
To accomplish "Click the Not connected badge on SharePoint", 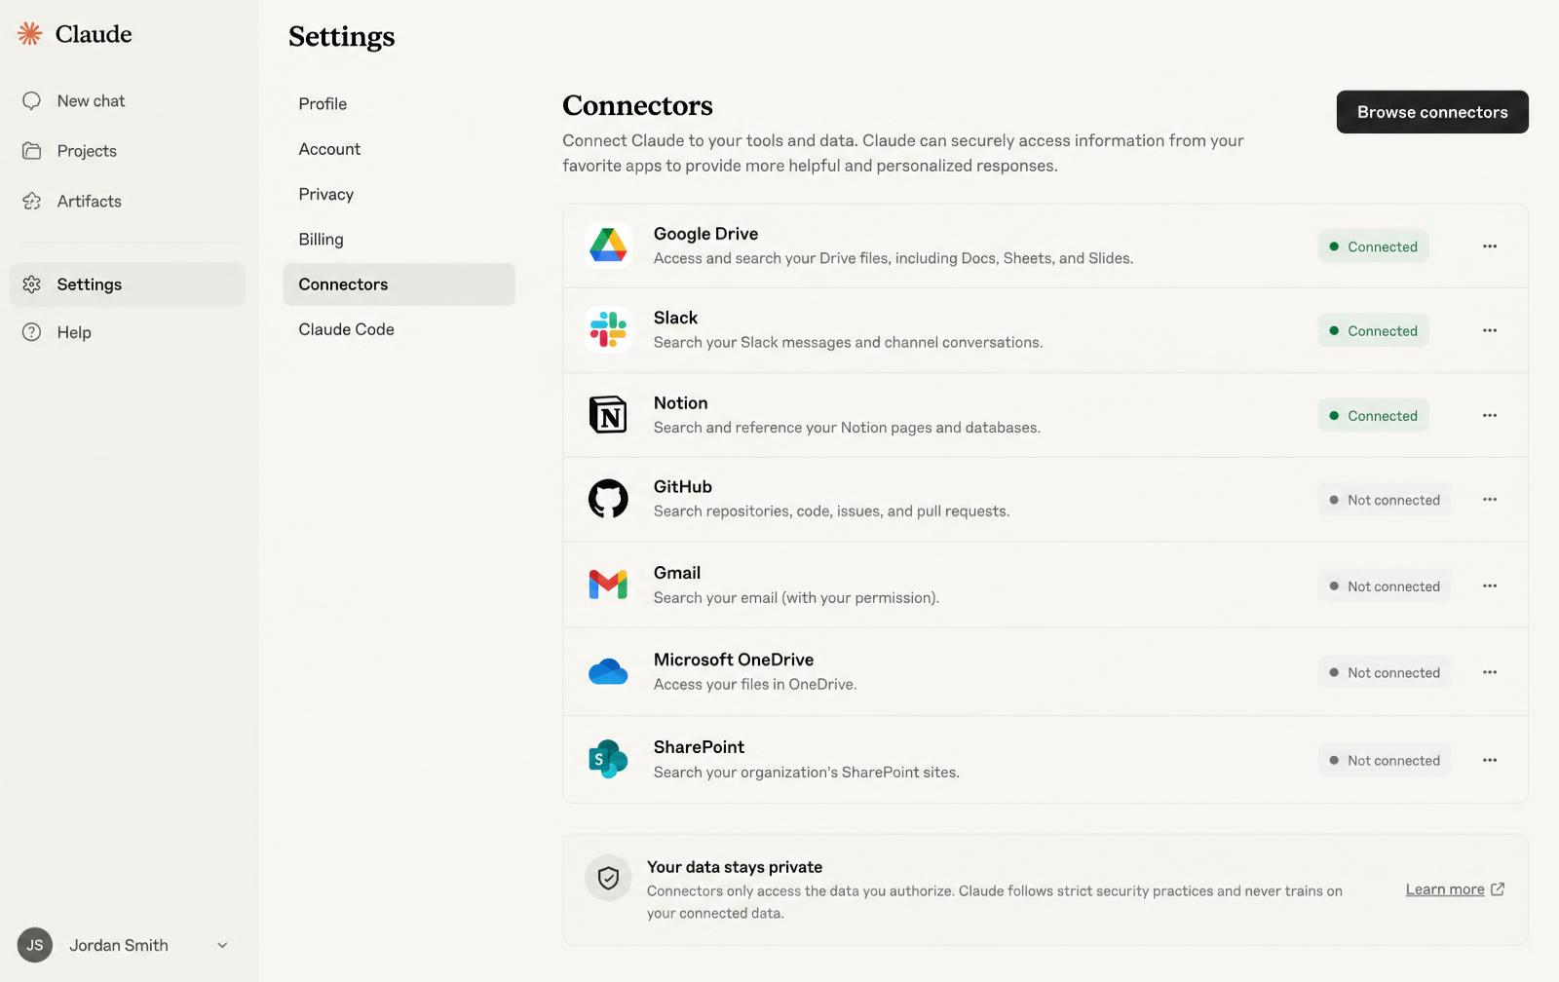I will (1385, 760).
